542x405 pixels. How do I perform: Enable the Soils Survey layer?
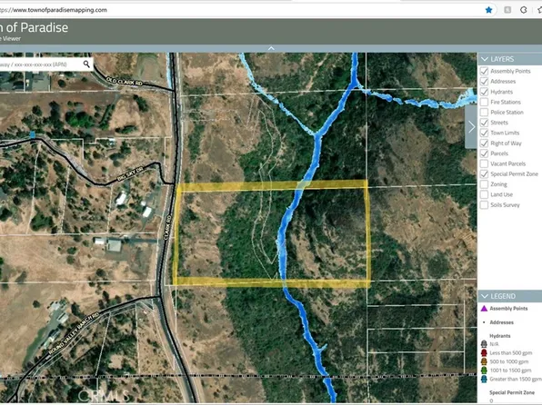pyautogui.click(x=485, y=204)
